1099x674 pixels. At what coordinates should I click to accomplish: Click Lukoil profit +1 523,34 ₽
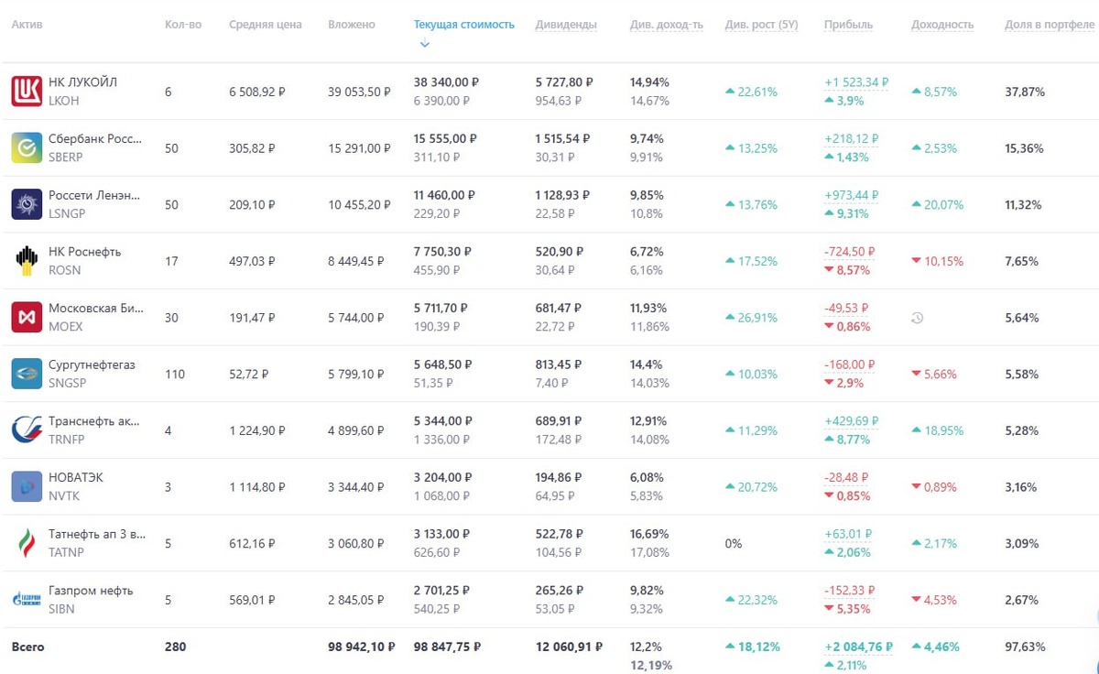[x=856, y=82]
